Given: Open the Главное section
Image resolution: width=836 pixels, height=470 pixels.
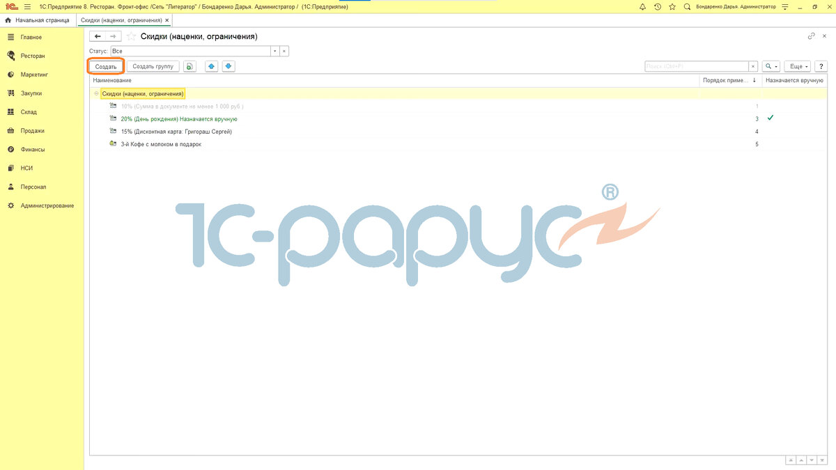Looking at the screenshot, I should (x=31, y=37).
